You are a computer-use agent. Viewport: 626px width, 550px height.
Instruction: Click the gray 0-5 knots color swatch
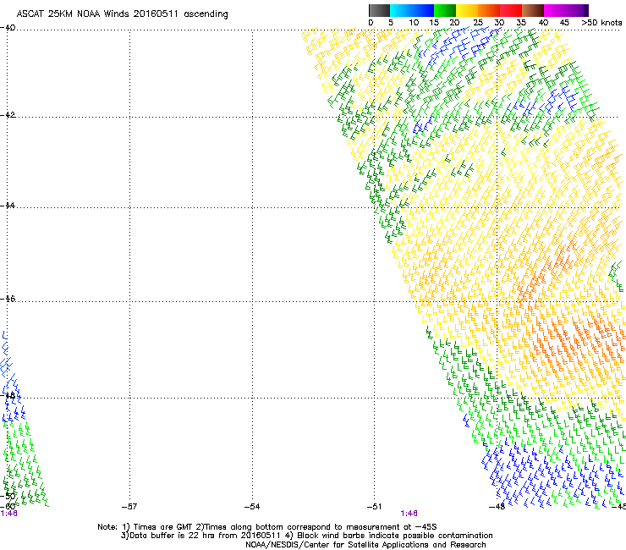pos(379,10)
